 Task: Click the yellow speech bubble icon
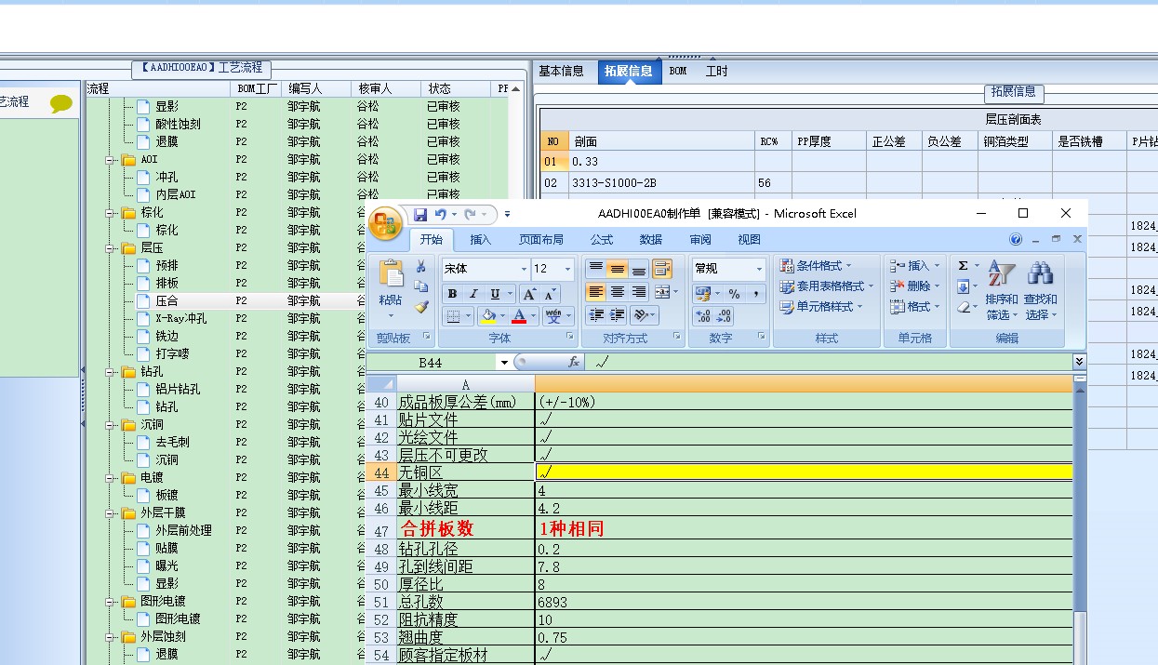coord(61,103)
